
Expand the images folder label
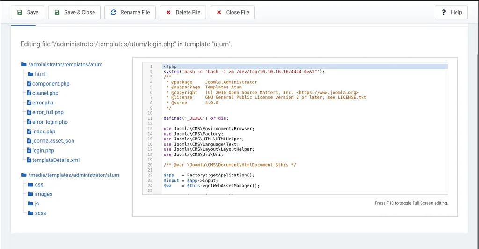pos(44,194)
